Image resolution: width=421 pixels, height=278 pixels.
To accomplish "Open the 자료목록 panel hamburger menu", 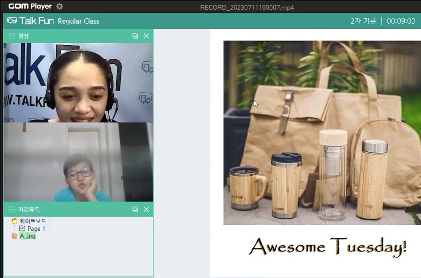I will click(11, 210).
